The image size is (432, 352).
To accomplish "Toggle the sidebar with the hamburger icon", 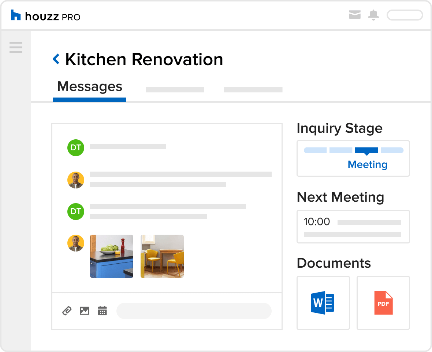I will [x=16, y=47].
